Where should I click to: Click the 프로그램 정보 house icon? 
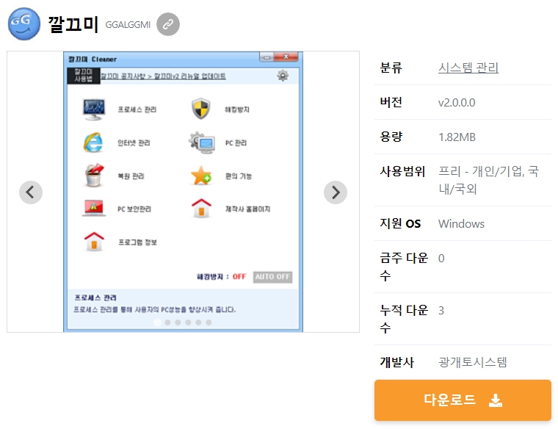[94, 242]
